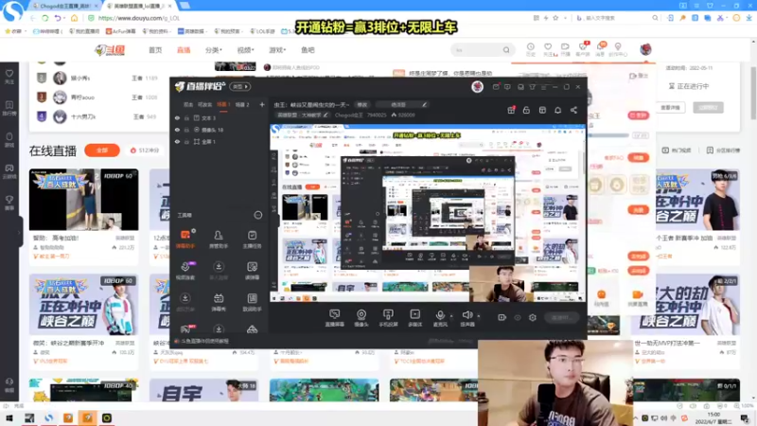Open the 弹幕助手 tool in the toolbox
This screenshot has height=426, width=757.
pyautogui.click(x=185, y=240)
